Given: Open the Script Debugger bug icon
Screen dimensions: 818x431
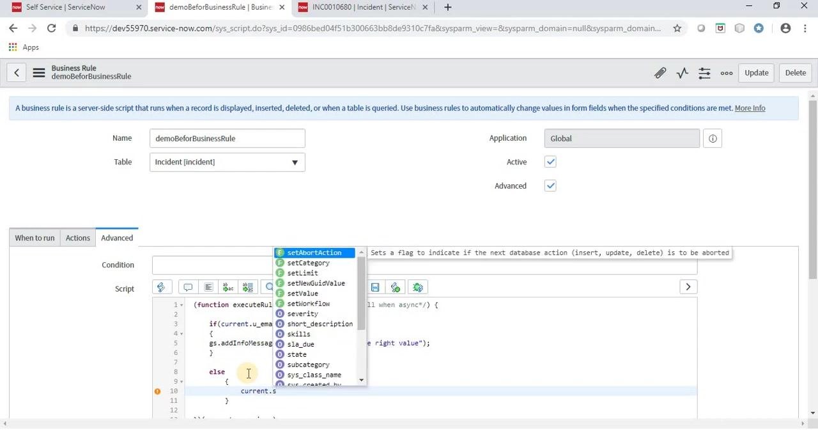Looking at the screenshot, I should tap(418, 287).
